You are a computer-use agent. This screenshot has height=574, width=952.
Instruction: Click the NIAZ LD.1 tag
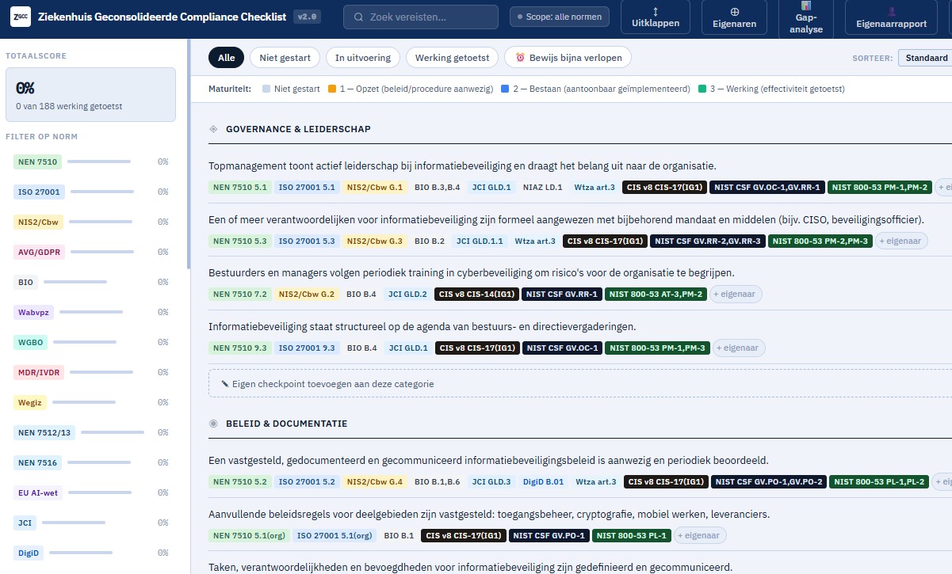click(x=543, y=188)
